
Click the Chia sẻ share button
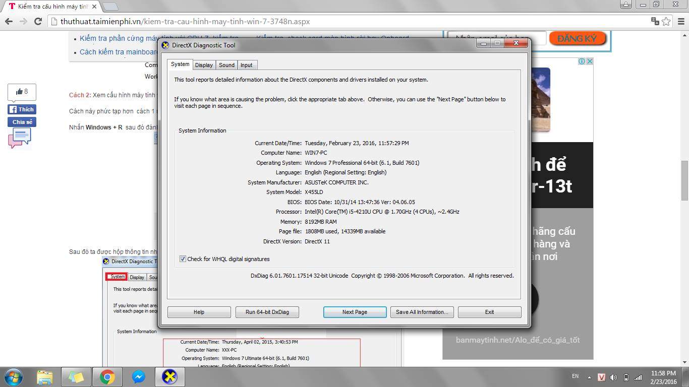click(22, 122)
